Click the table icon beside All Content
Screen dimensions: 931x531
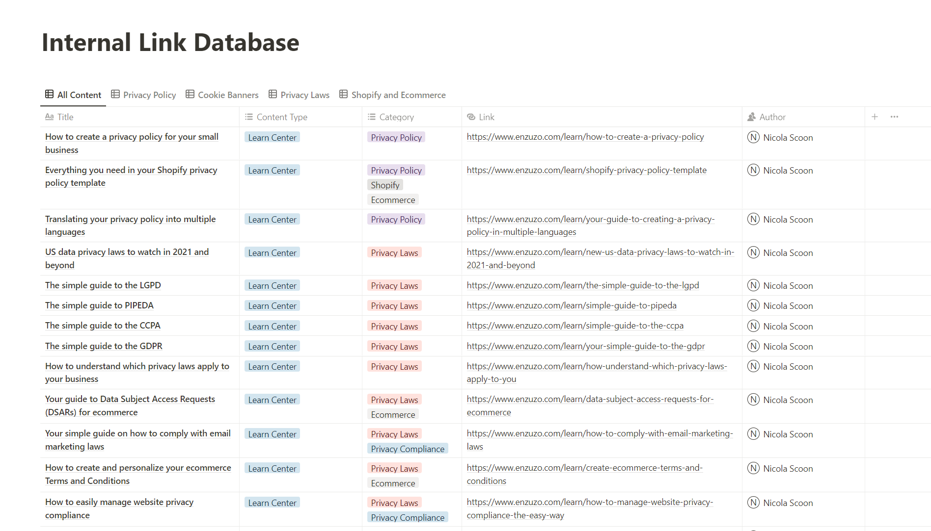pyautogui.click(x=50, y=94)
